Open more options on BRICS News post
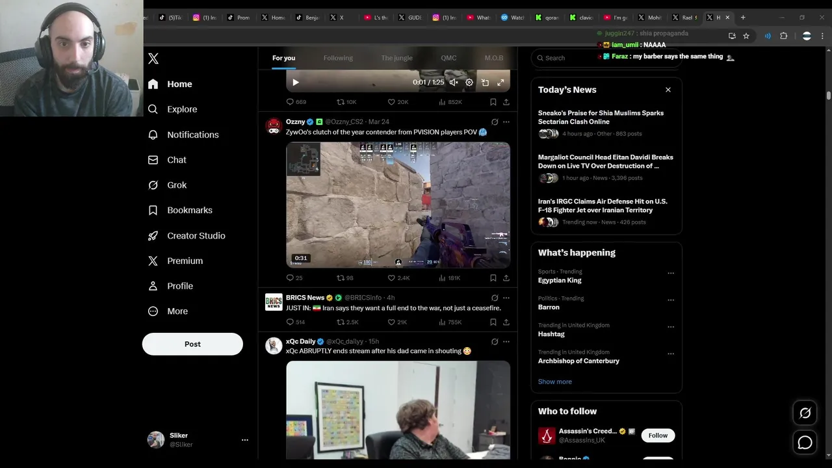Screen dimensions: 832x468 pyautogui.click(x=506, y=298)
